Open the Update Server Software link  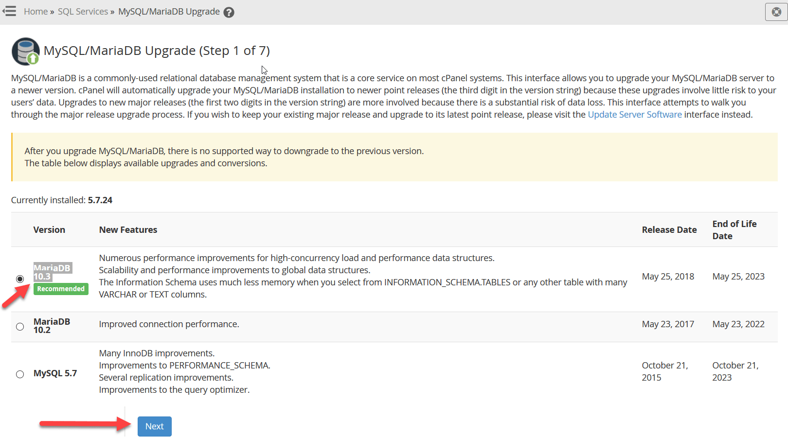click(x=635, y=115)
